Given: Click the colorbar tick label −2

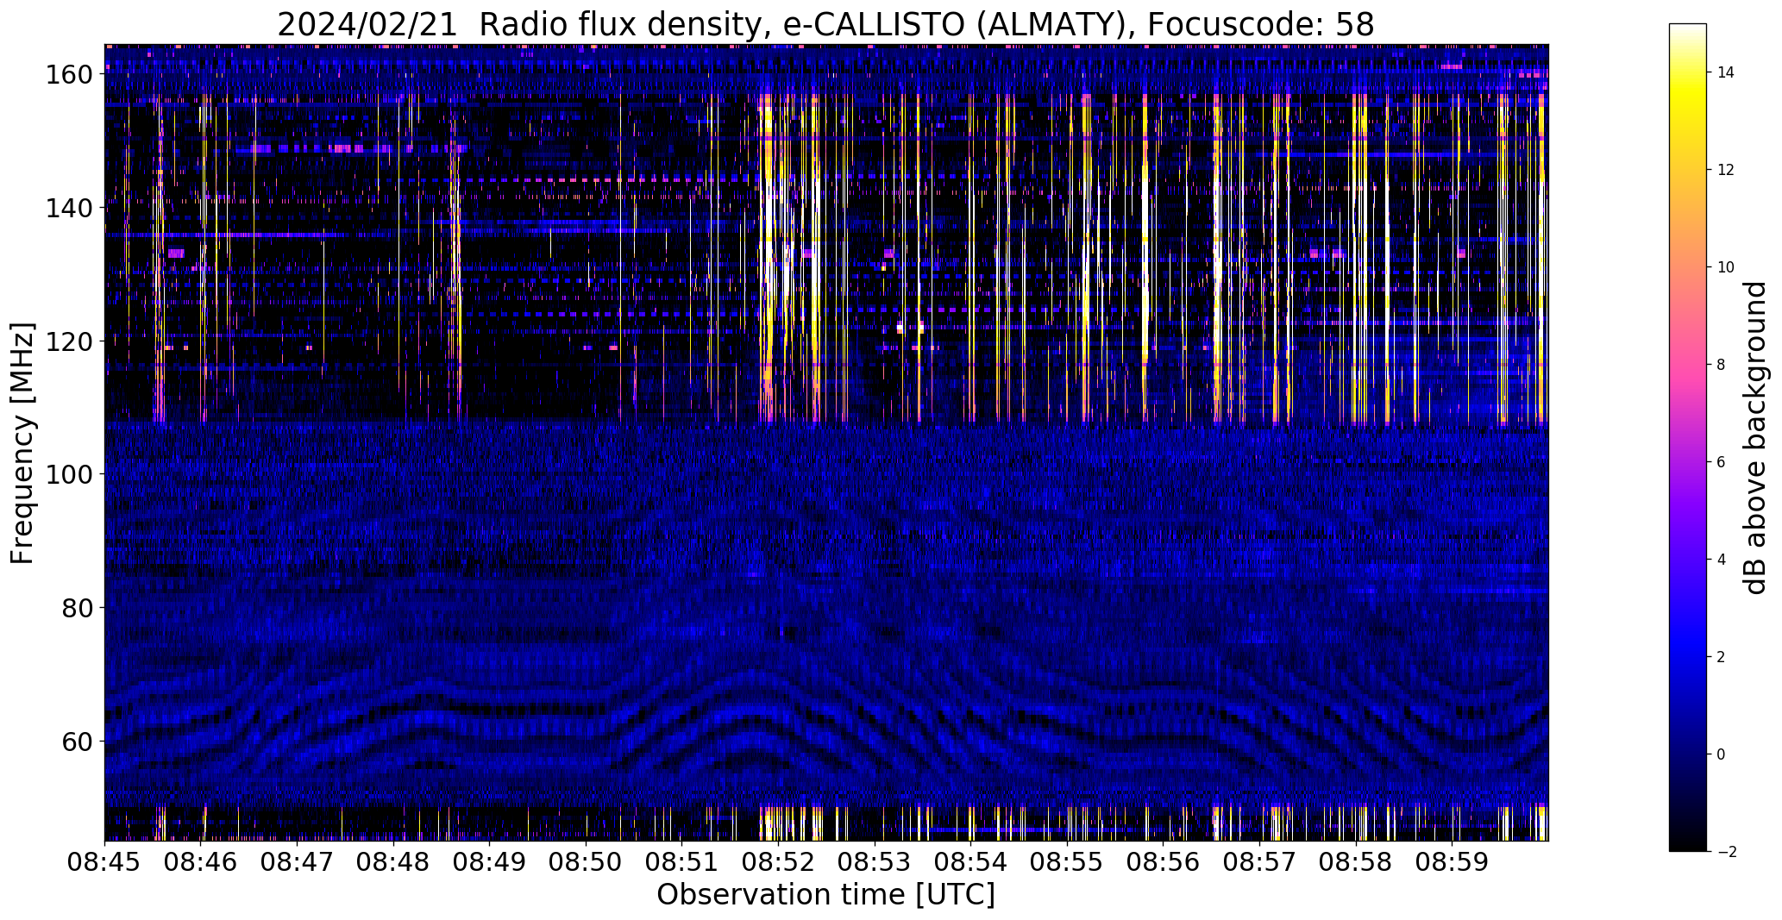Looking at the screenshot, I should pos(1726,853).
